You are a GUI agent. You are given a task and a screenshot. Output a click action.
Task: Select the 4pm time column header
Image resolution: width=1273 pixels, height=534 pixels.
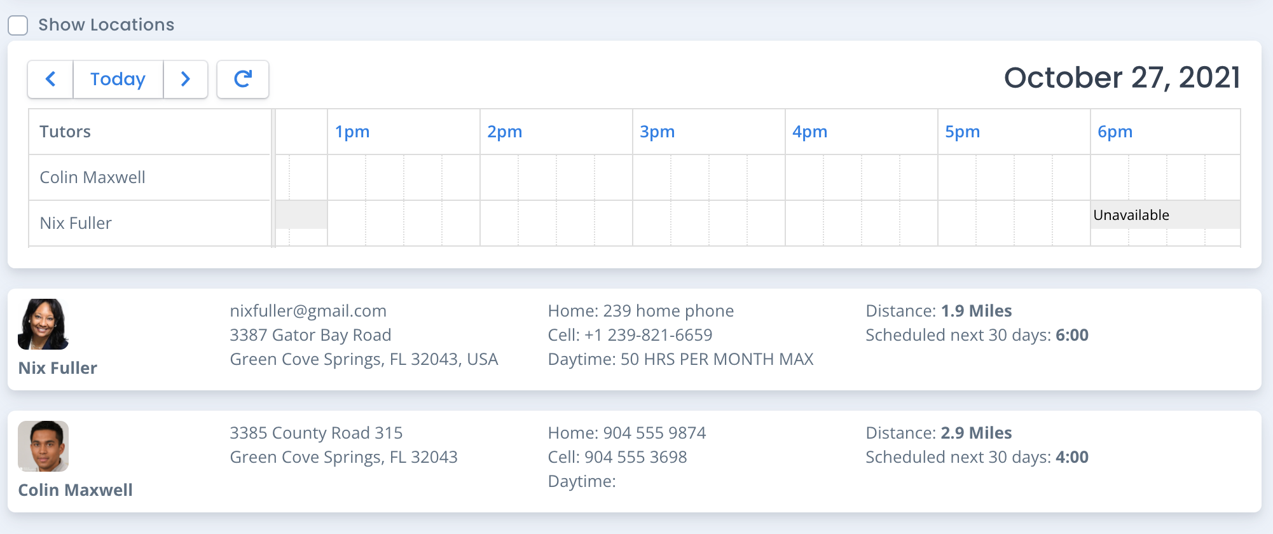[x=810, y=132]
